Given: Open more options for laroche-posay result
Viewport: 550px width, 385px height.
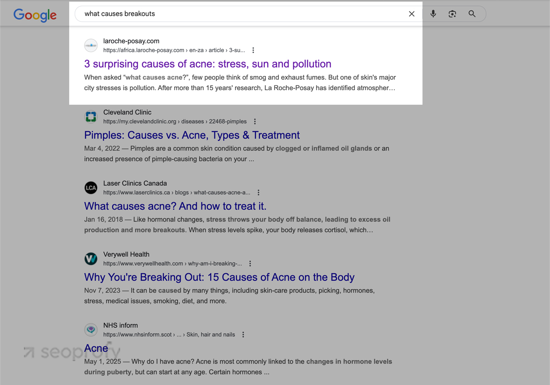Looking at the screenshot, I should pyautogui.click(x=253, y=50).
